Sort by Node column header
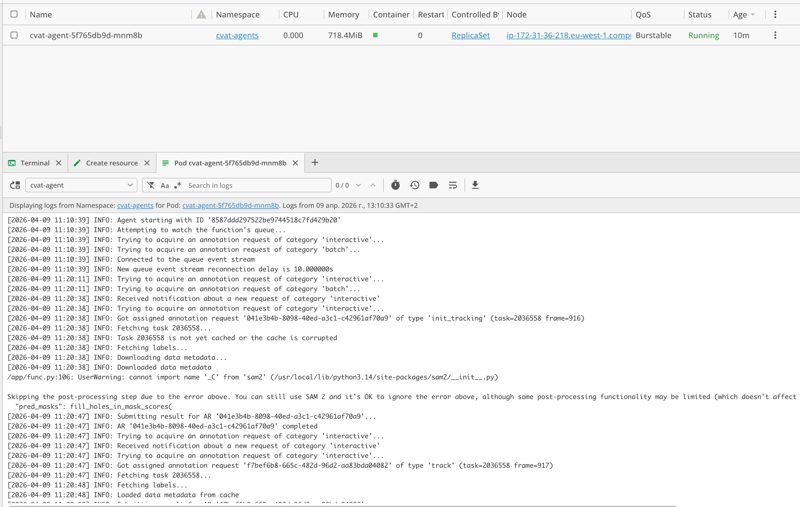This screenshot has width=800, height=507. pos(516,15)
